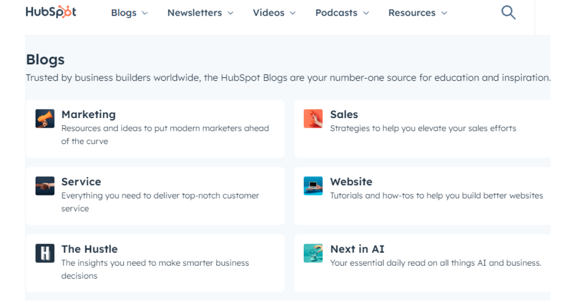The height and width of the screenshot is (301, 575).
Task: Expand the Newsletters menu chevron
Action: pyautogui.click(x=230, y=13)
